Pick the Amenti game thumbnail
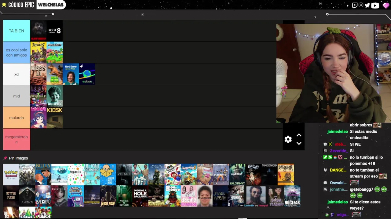Screen dimensions: 391x219 click(x=27, y=196)
